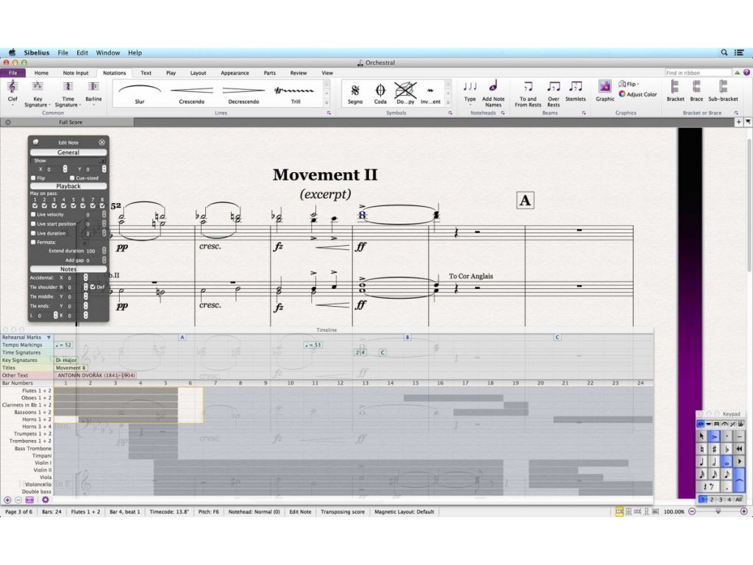Open the File ribbon tab
Image resolution: width=753 pixels, height=565 pixels.
(13, 73)
